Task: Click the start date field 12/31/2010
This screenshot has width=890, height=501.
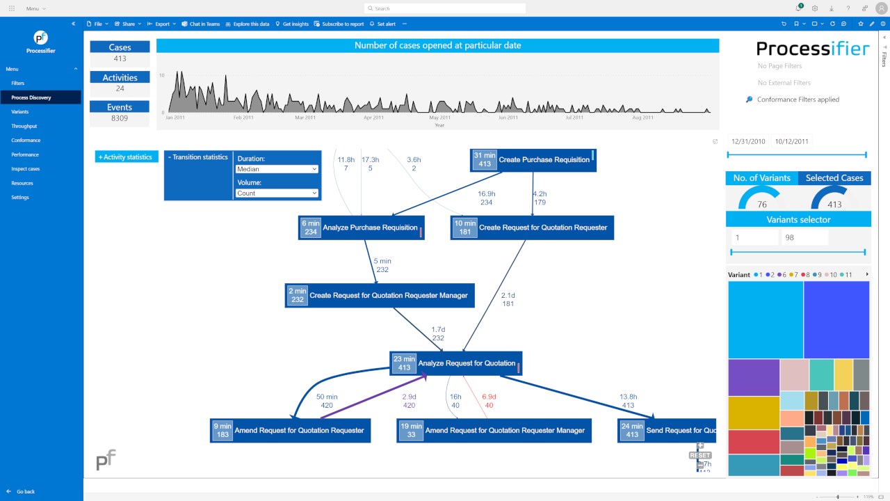Action: 748,141
